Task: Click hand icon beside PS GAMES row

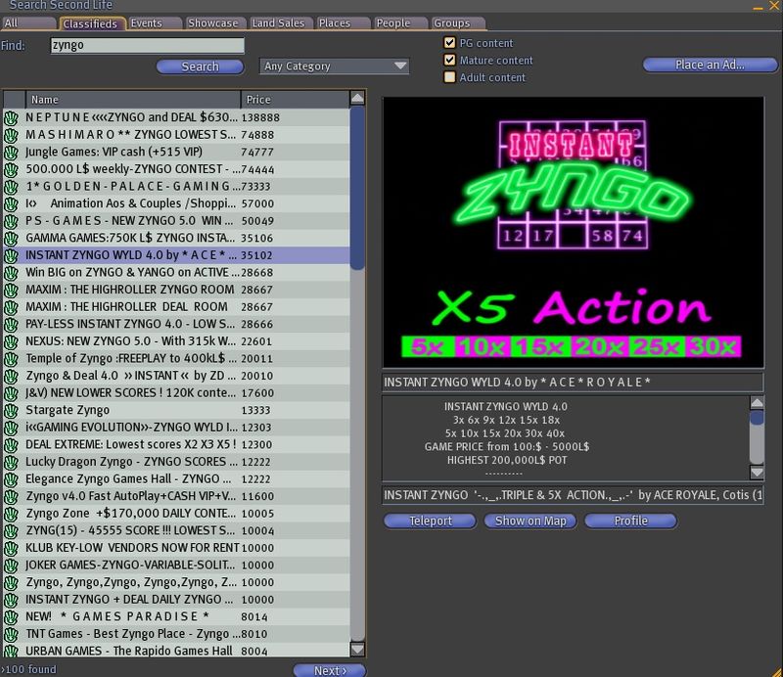Action: coord(11,221)
